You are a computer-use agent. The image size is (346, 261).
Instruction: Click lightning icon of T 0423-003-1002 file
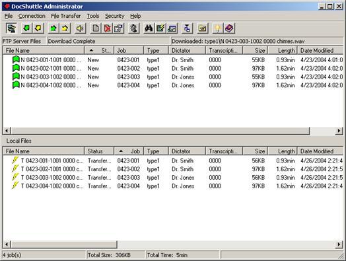[15, 177]
